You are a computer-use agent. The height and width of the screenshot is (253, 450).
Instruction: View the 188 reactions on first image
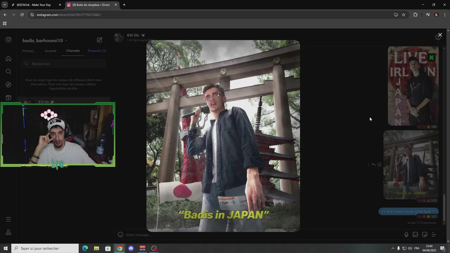(427, 127)
